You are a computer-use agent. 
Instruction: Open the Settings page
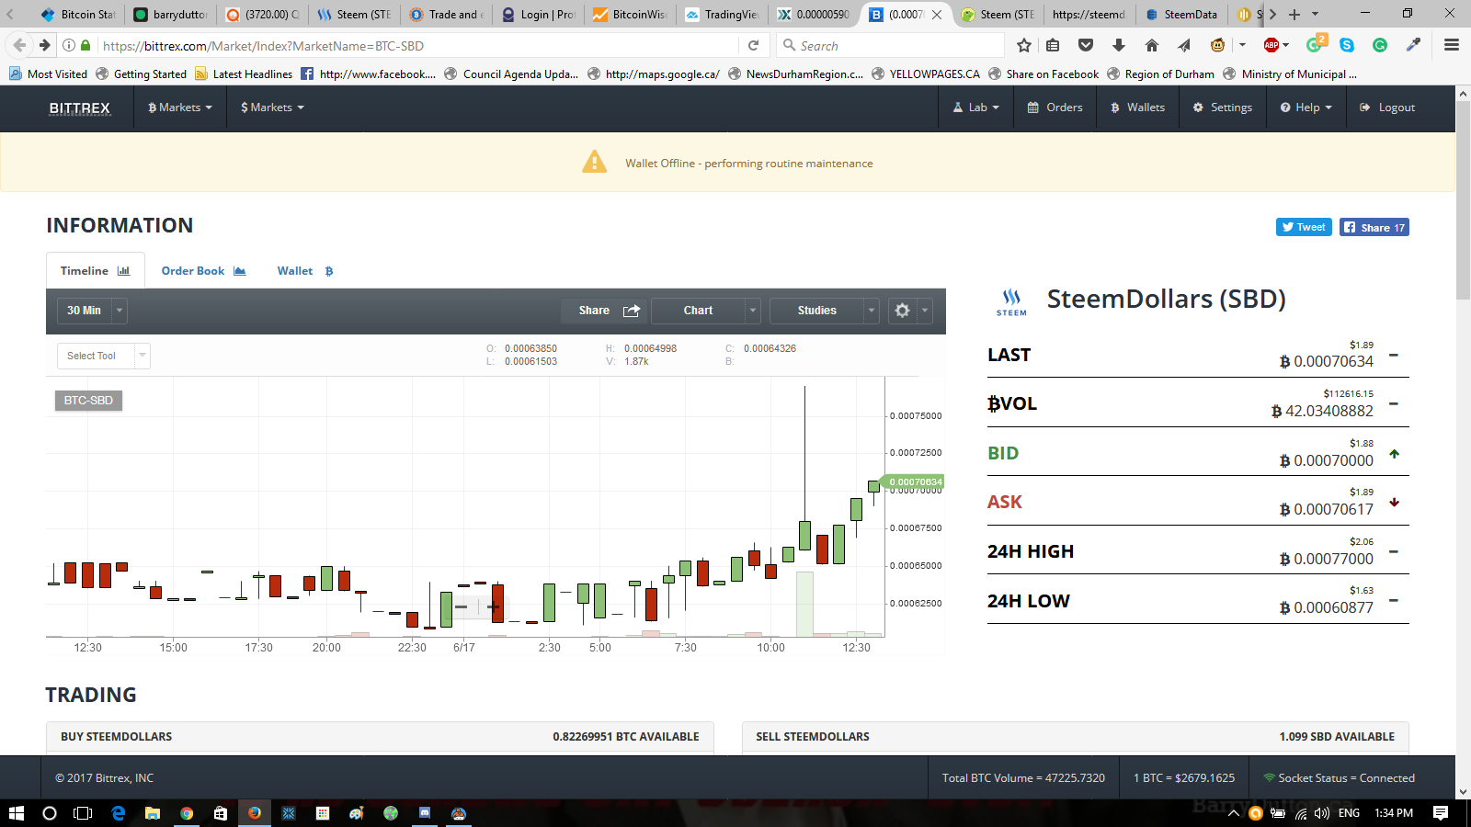[1223, 108]
